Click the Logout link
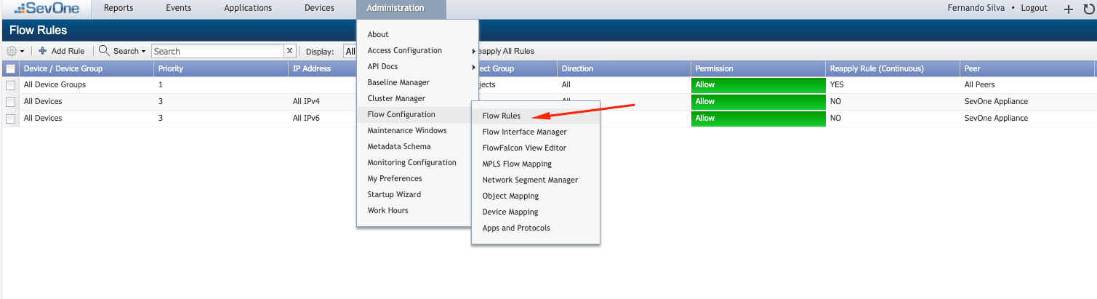 (x=1032, y=8)
